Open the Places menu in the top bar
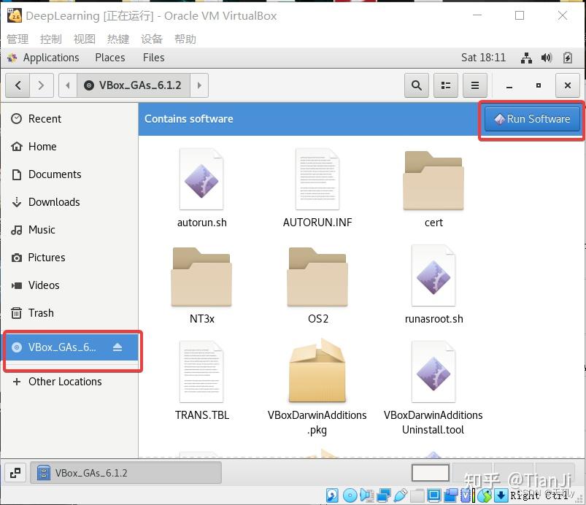Image resolution: width=586 pixels, height=505 pixels. pyautogui.click(x=109, y=58)
